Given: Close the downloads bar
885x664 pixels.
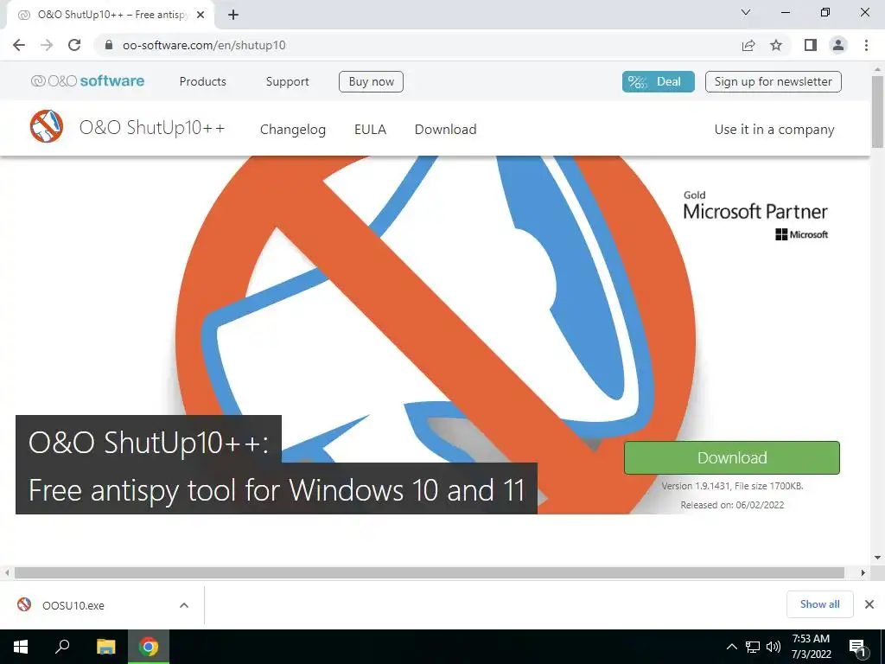Looking at the screenshot, I should [869, 604].
